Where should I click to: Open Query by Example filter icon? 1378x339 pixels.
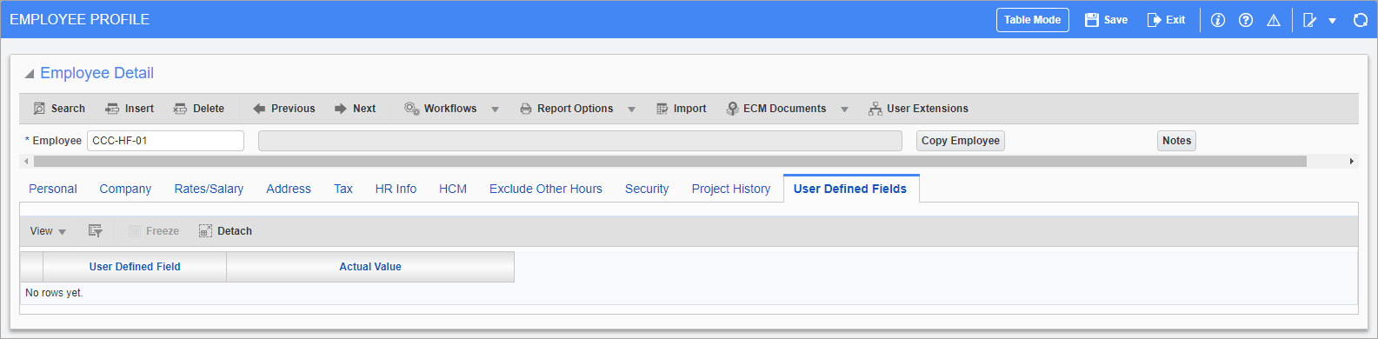[96, 231]
